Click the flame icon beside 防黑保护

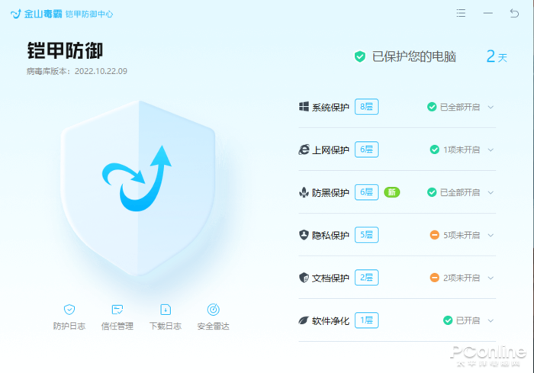pos(304,192)
